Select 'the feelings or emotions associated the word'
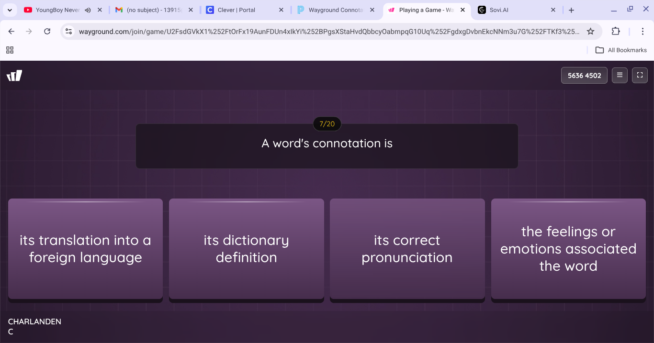The width and height of the screenshot is (654, 343). click(568, 249)
